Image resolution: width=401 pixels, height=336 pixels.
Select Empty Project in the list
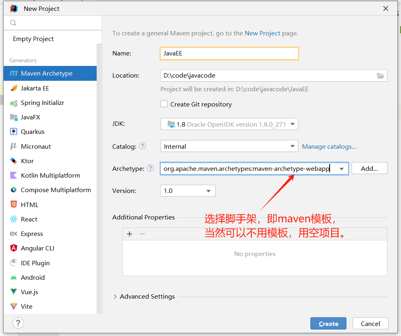(x=33, y=39)
